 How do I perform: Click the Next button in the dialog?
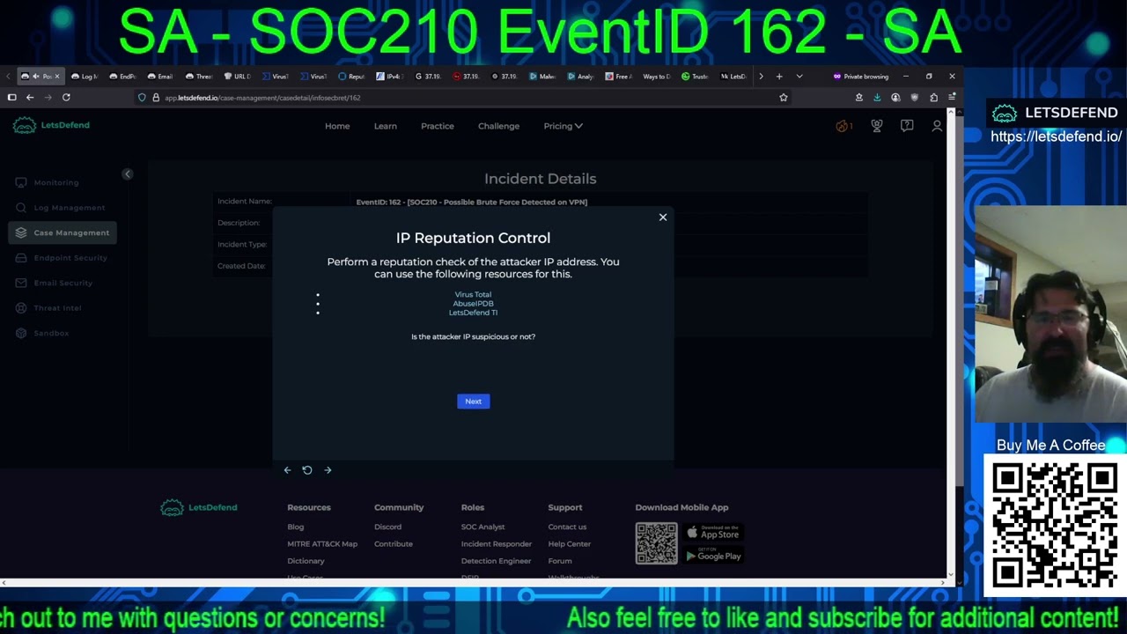[473, 402]
